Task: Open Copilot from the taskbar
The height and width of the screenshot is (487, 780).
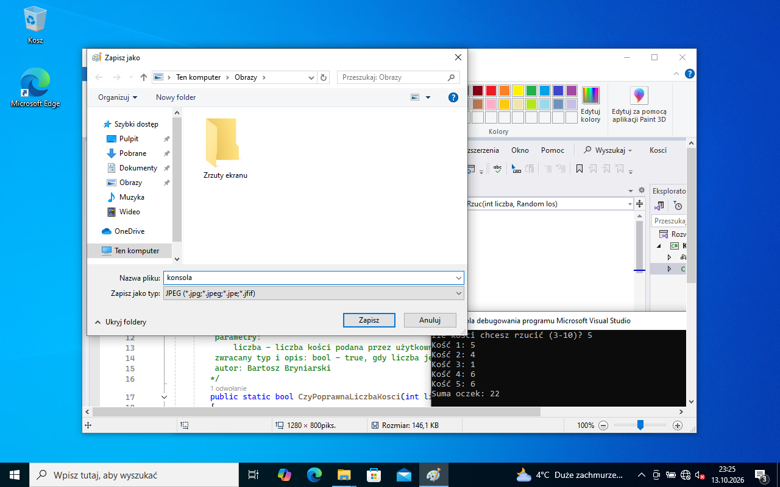Action: pyautogui.click(x=285, y=475)
